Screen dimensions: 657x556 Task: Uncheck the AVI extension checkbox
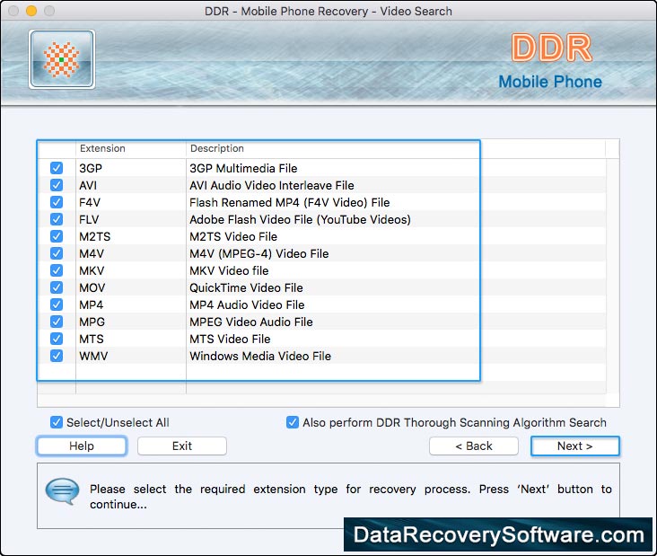(x=57, y=185)
